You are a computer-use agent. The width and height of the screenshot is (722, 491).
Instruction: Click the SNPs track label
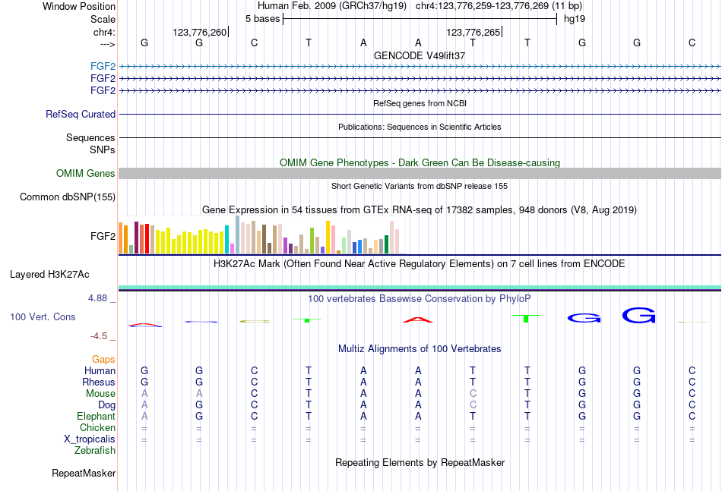point(103,150)
